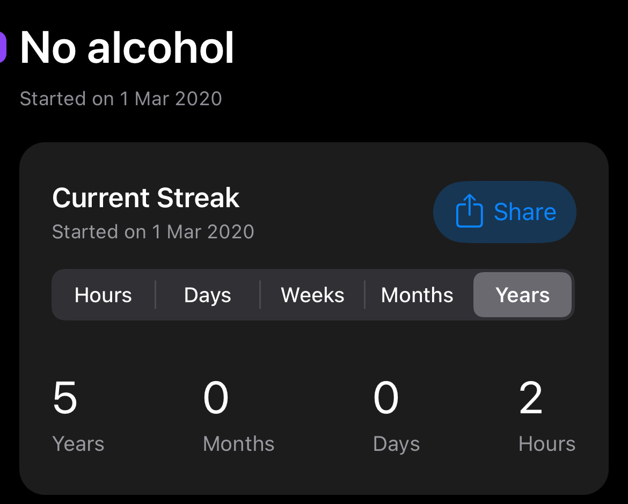Switch streak view to Hours
628x504 pixels.
pyautogui.click(x=104, y=295)
